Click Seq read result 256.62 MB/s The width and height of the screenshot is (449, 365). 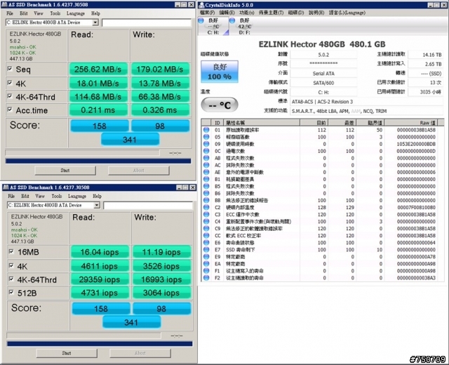(98, 69)
